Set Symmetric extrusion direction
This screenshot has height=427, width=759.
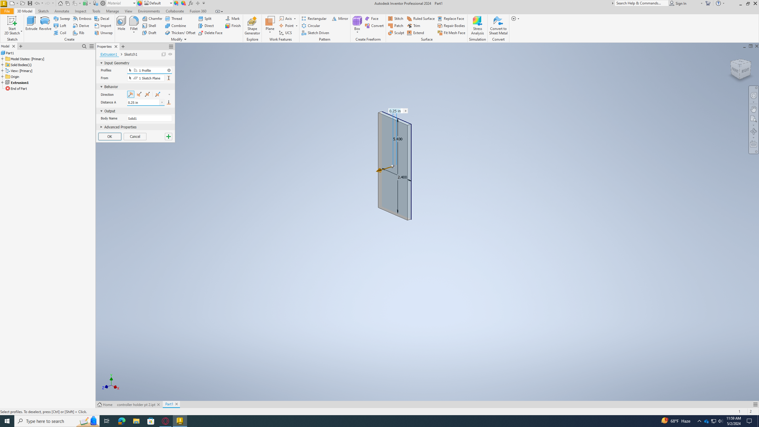tap(147, 94)
